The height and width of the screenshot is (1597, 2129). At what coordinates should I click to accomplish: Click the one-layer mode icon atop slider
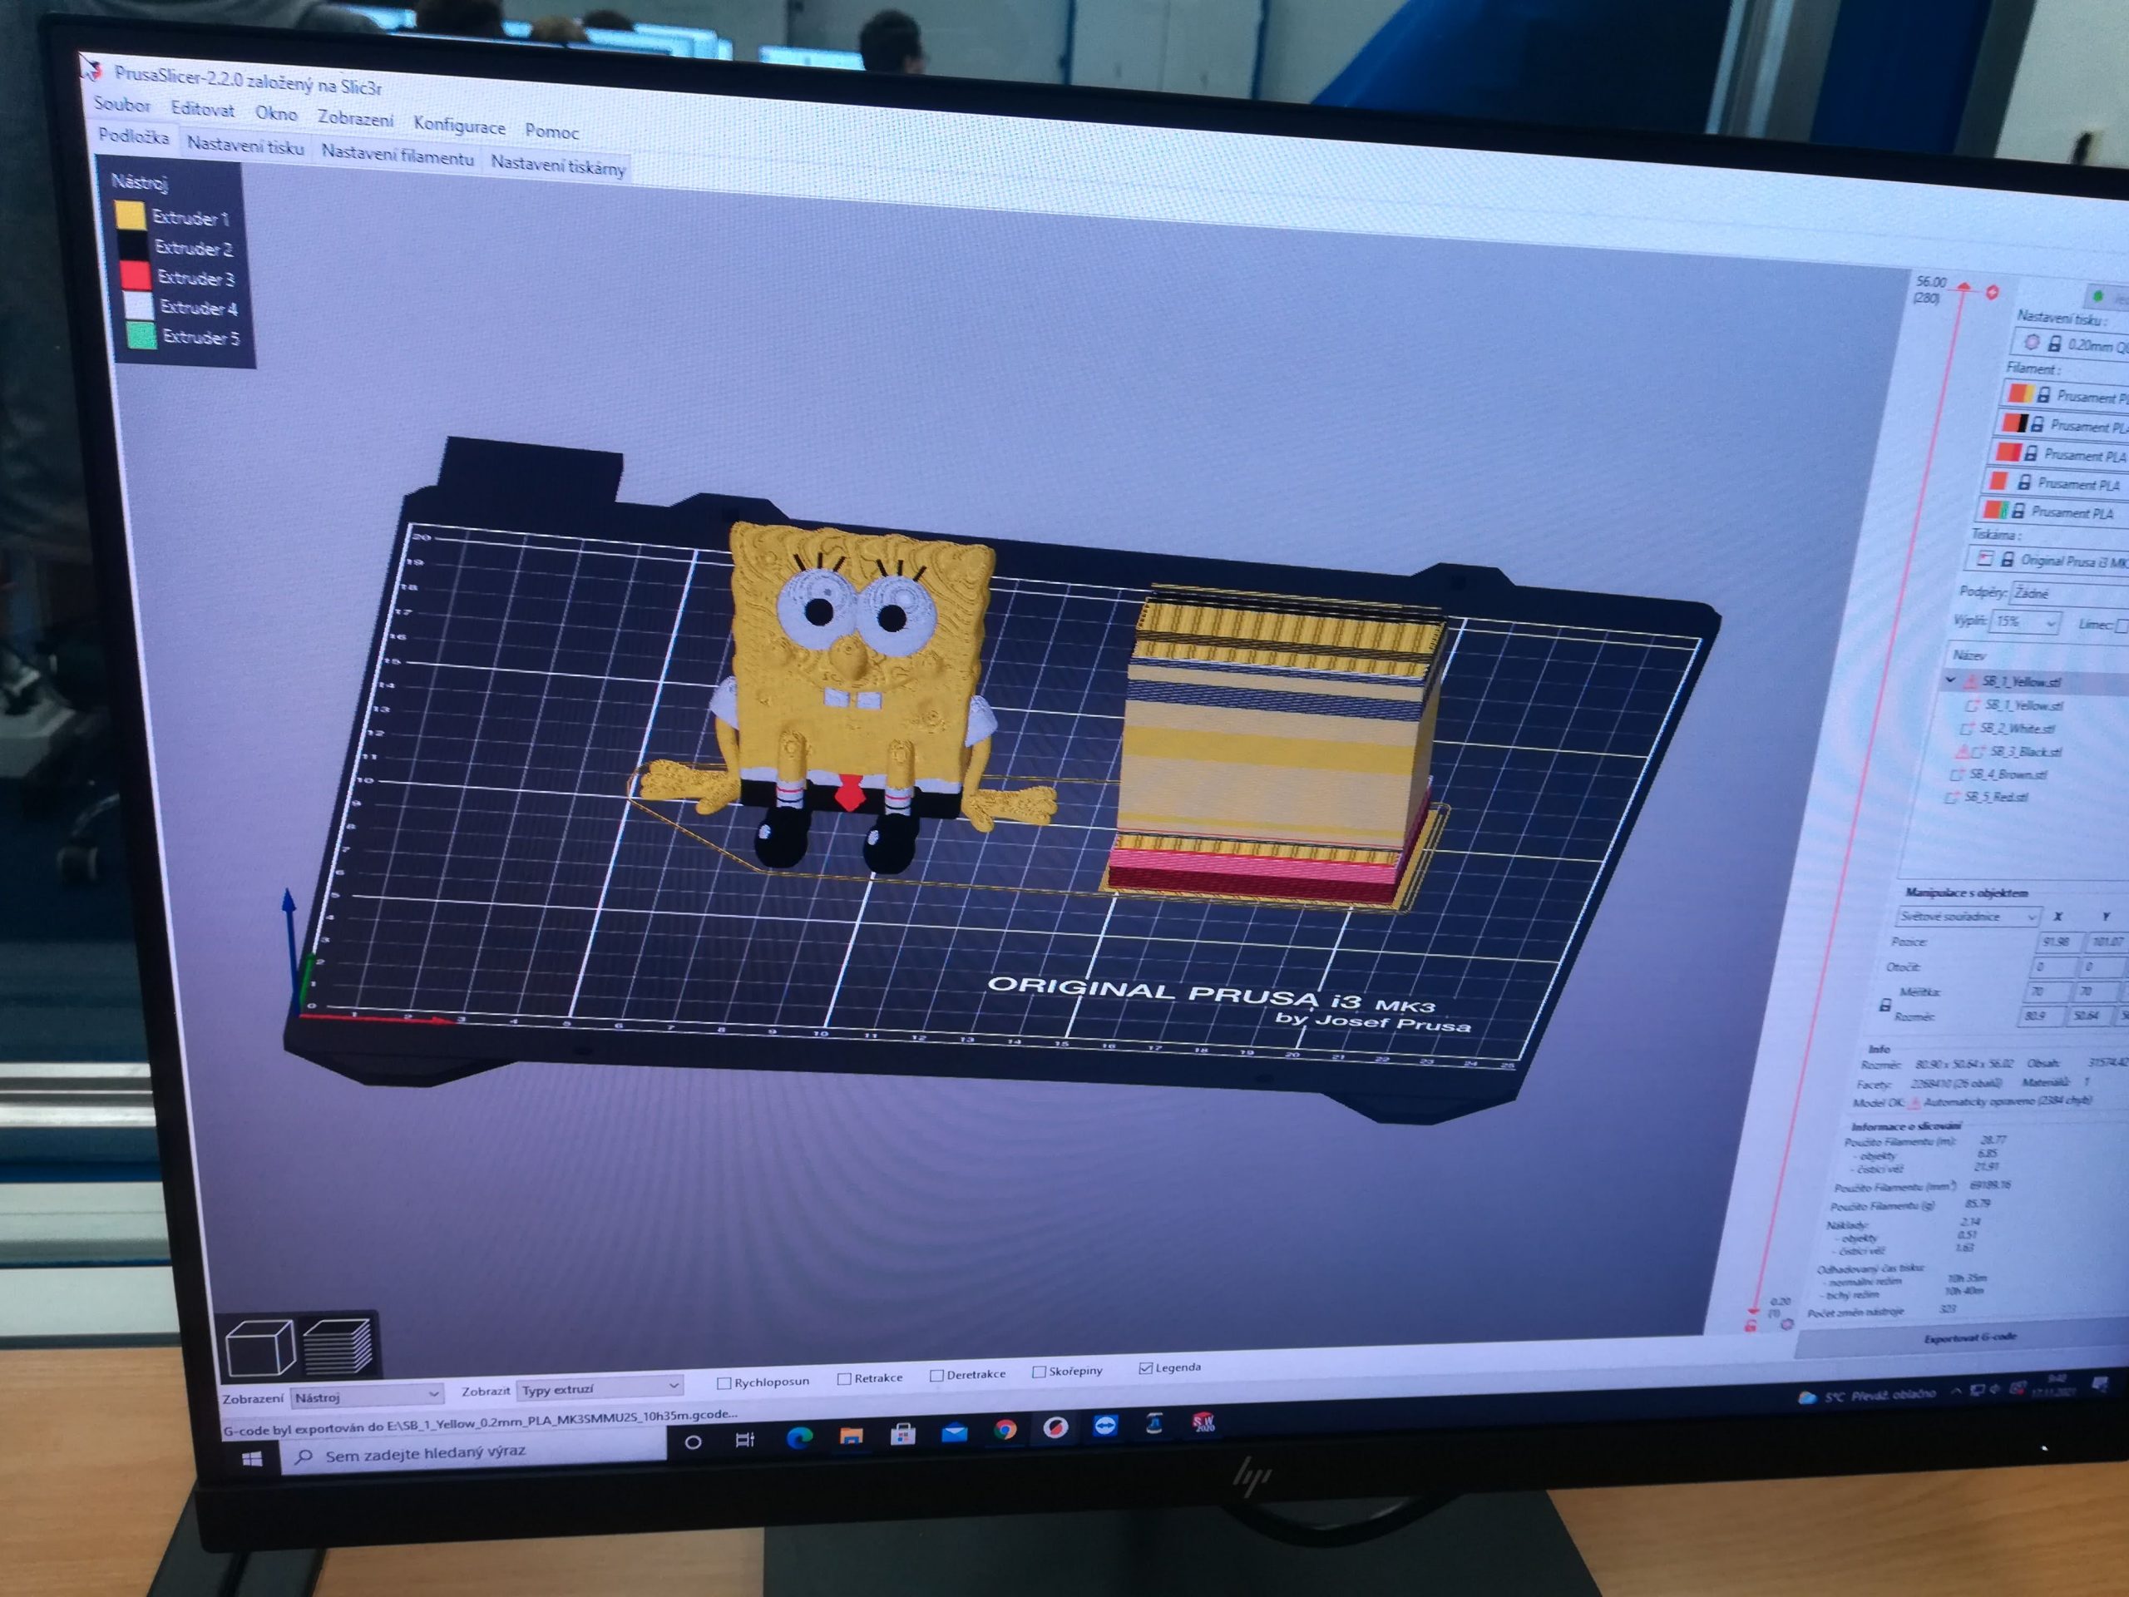[x=1993, y=292]
